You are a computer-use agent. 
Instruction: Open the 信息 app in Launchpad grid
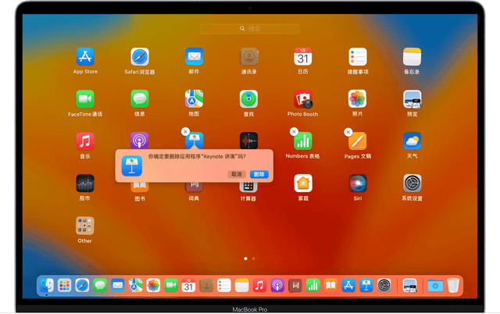tap(140, 99)
